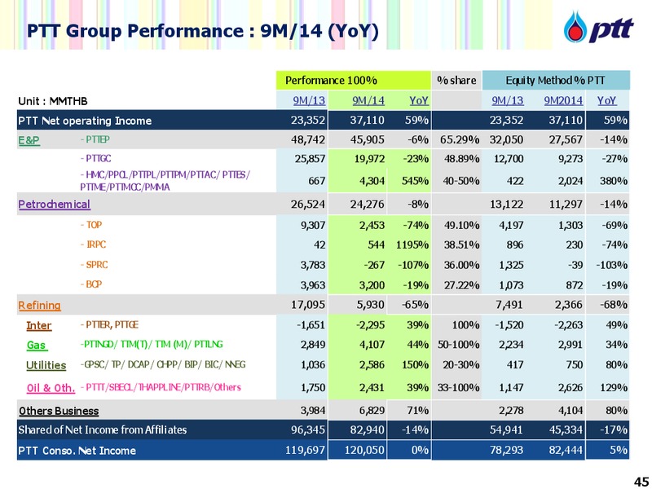
Task: Click the 48.89% share cell
Action: click(x=461, y=159)
